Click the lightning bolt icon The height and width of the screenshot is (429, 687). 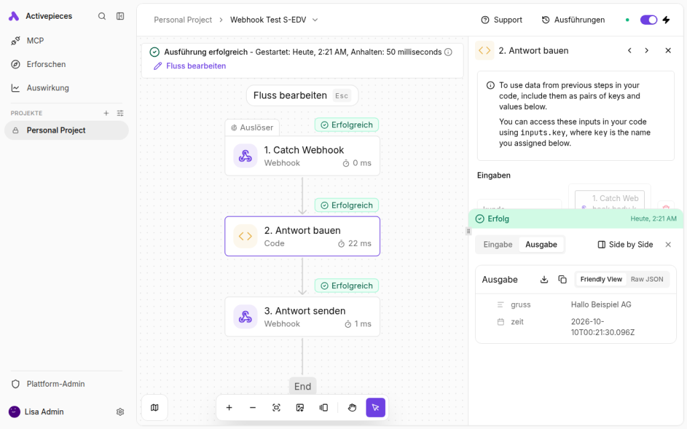click(666, 19)
